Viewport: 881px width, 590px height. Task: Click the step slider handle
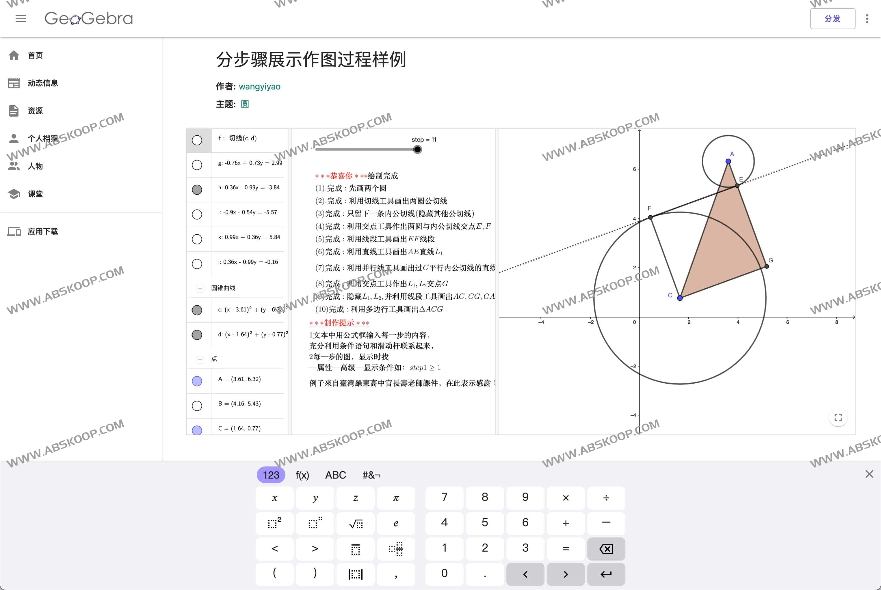(417, 150)
